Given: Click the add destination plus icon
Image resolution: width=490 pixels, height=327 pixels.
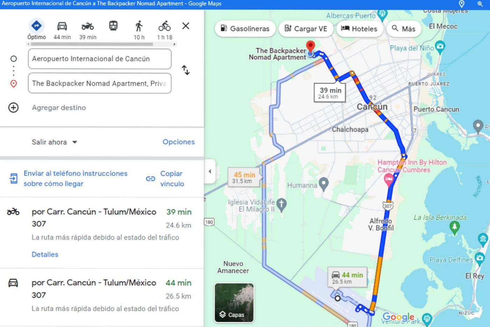Looking at the screenshot, I should [13, 108].
